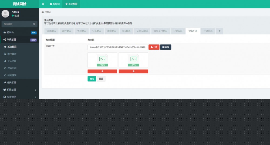Open the 控制台 top navigation tab
Screen dimensions: 270x145
55,4
